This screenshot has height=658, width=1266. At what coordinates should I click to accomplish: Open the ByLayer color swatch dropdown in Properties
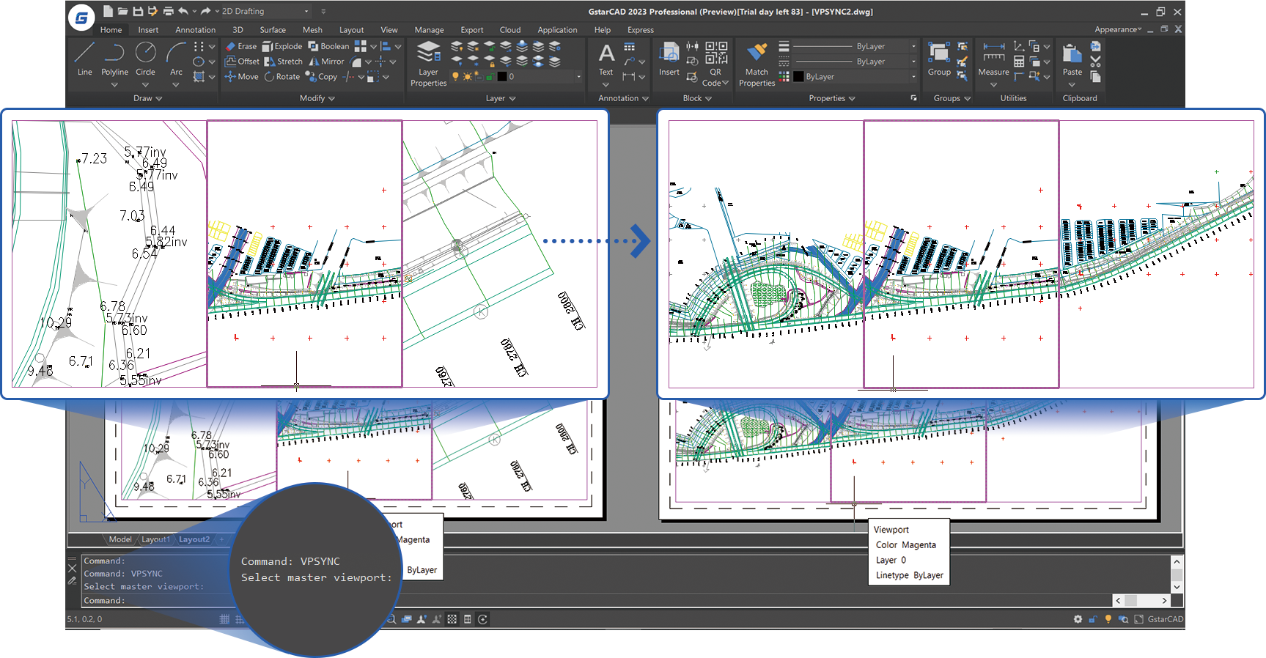854,76
